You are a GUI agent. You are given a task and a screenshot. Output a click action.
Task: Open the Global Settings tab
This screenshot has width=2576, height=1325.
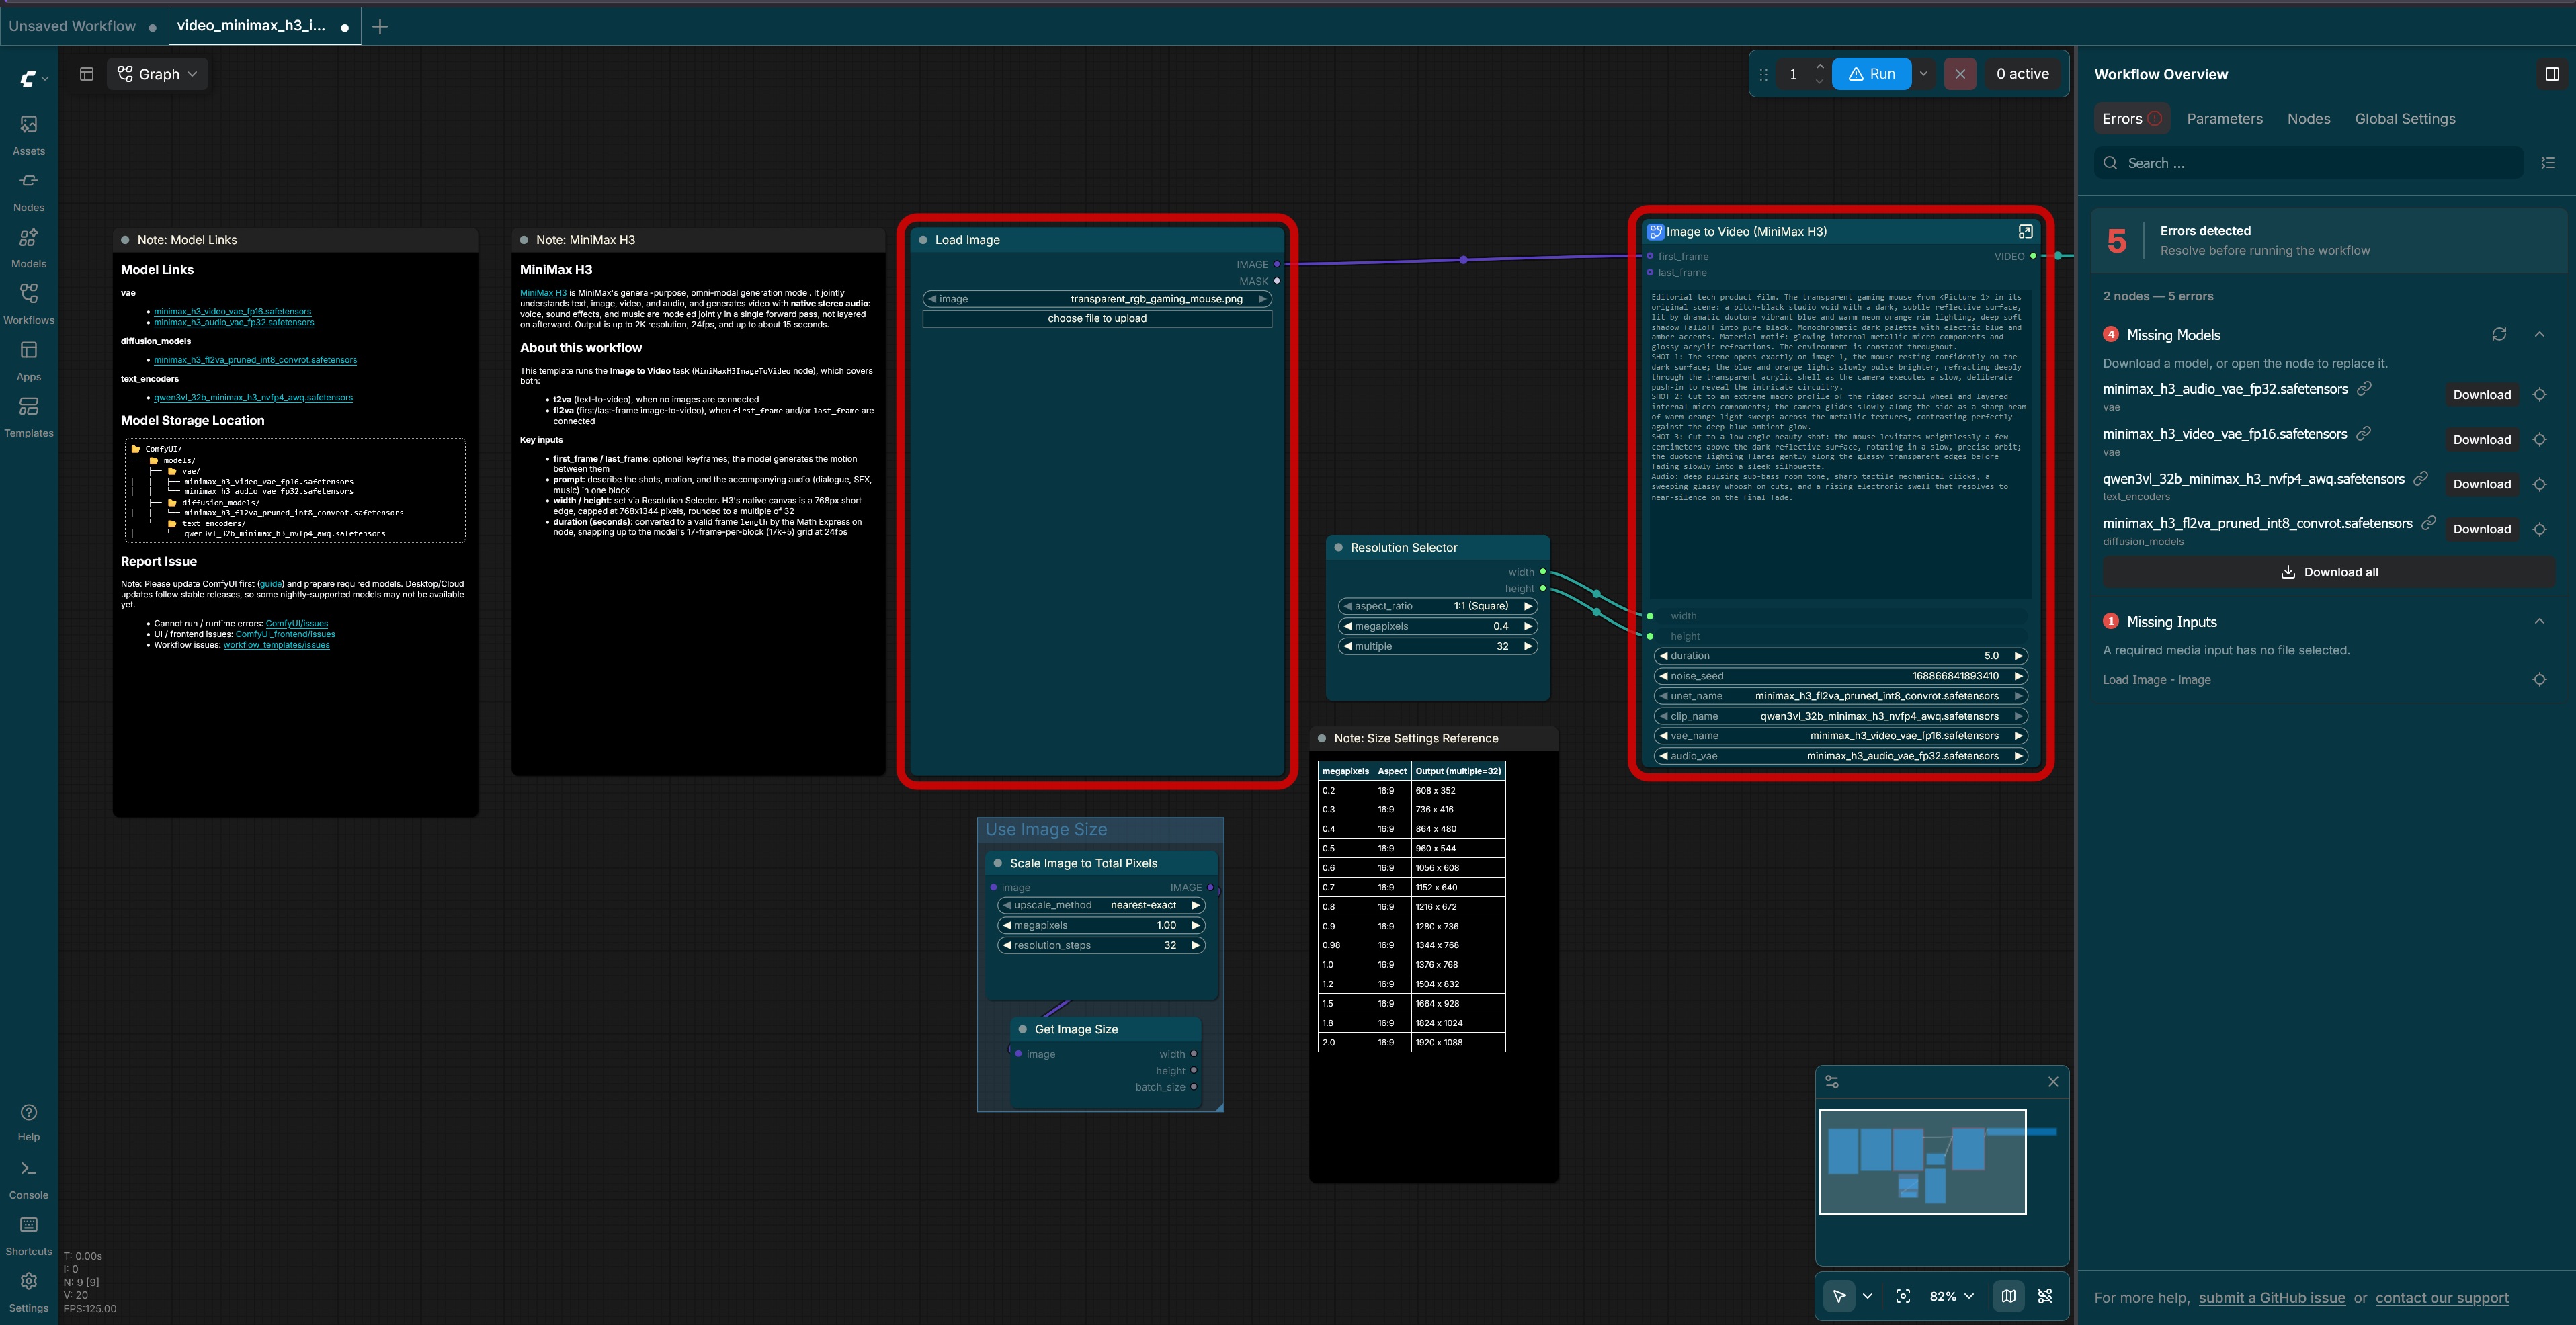[2404, 119]
